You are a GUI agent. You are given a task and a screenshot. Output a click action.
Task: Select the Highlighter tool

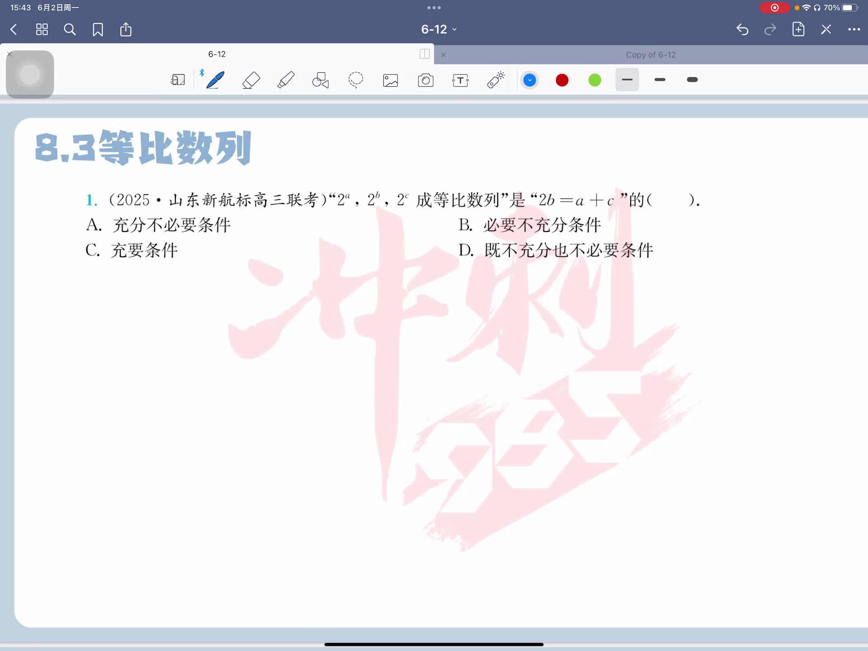click(x=286, y=80)
